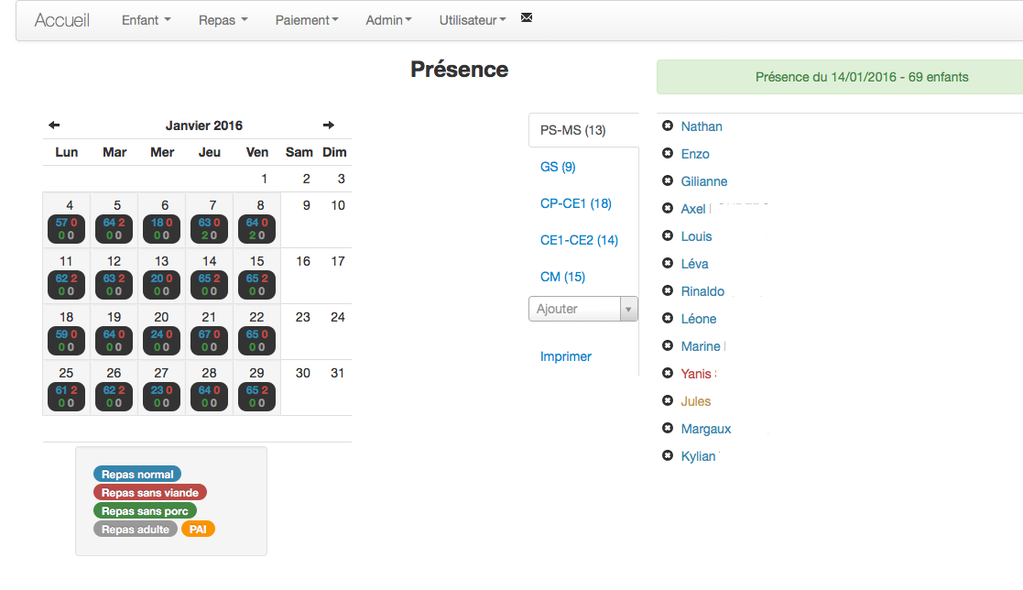
Task: Remove Margaux using her circle icon
Action: [668, 429]
